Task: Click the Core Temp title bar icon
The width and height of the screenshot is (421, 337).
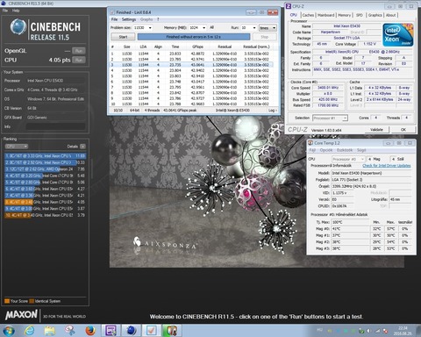Action: point(310,143)
